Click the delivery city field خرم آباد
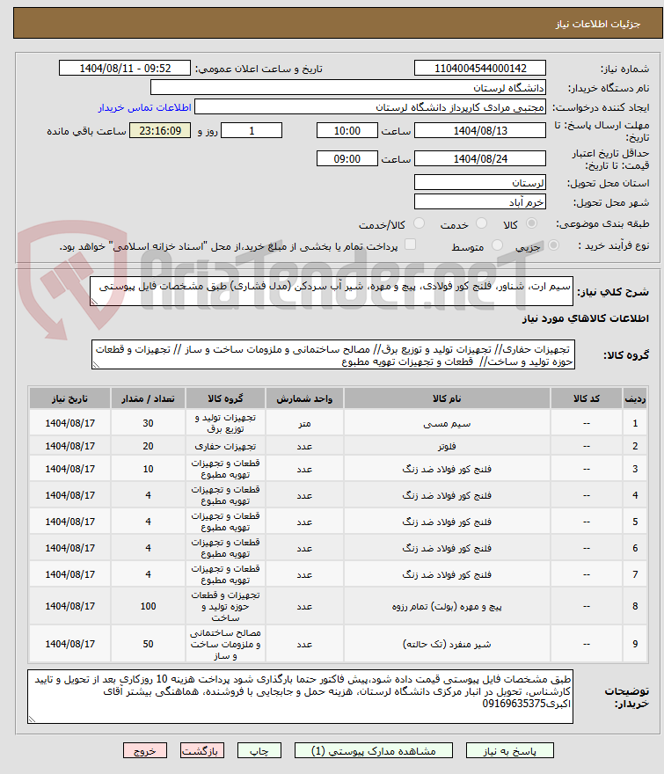The image size is (664, 774). [480, 202]
